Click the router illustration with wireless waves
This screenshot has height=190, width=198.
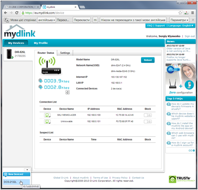click(50, 65)
